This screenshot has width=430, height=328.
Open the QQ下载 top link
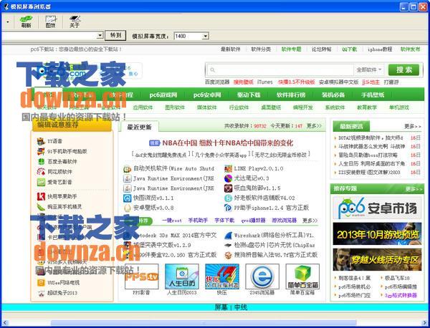pyautogui.click(x=350, y=49)
